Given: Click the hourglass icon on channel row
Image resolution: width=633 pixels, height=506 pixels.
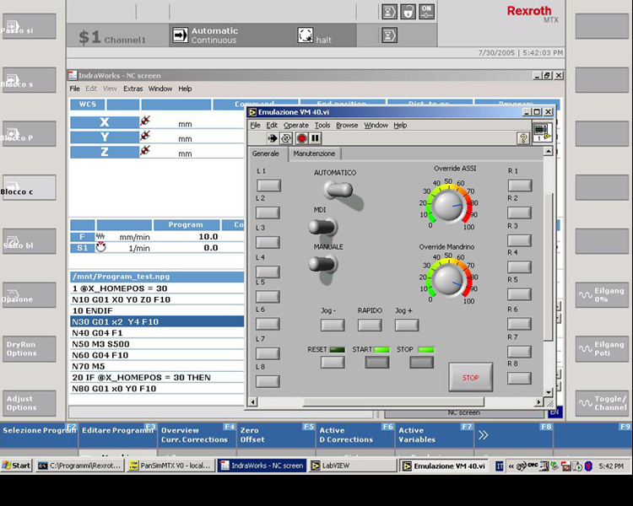Looking at the screenshot, I should coord(390,35).
